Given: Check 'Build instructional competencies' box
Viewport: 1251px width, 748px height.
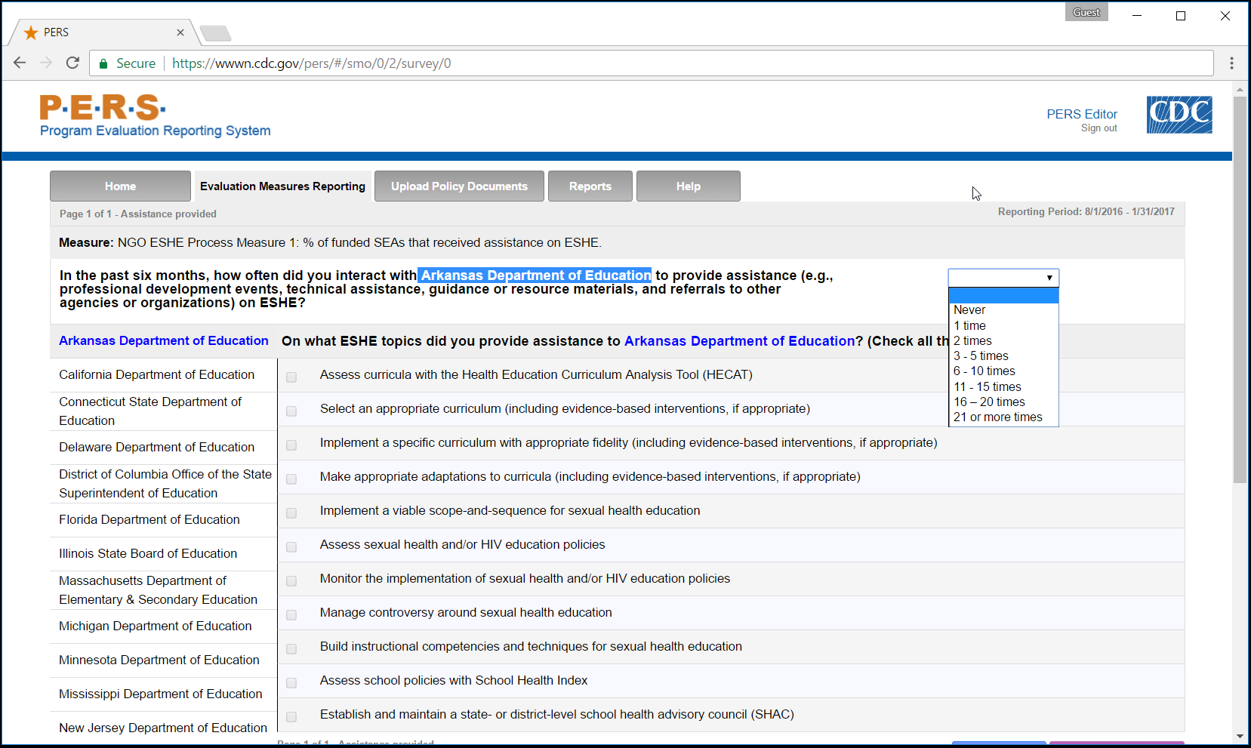Looking at the screenshot, I should click(291, 648).
